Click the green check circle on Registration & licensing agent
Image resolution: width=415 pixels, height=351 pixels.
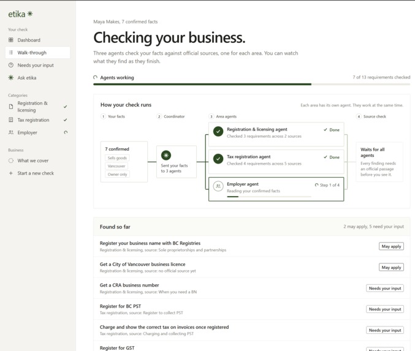click(x=218, y=132)
